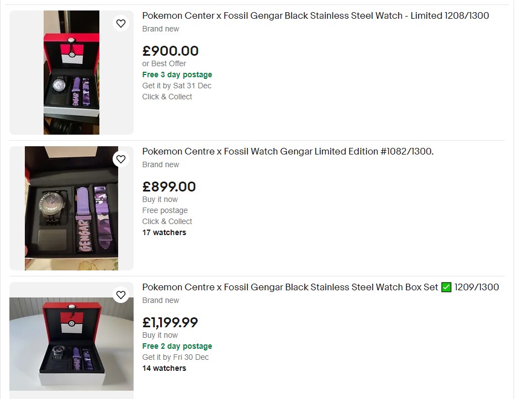Click the 'Free 2 day postage' label
Screen dimensions: 519x399
pyautogui.click(x=177, y=346)
